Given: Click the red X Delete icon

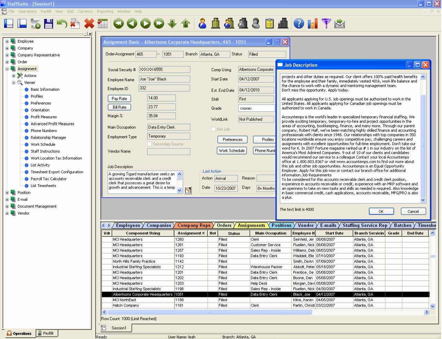Looking at the screenshot, I should pyautogui.click(x=89, y=23).
